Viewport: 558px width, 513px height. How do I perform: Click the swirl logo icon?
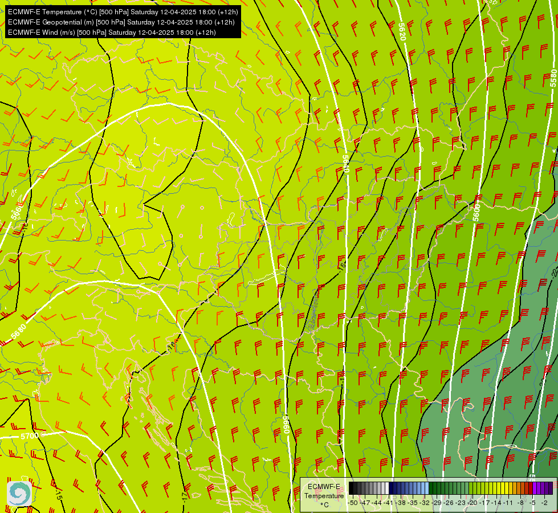19,494
